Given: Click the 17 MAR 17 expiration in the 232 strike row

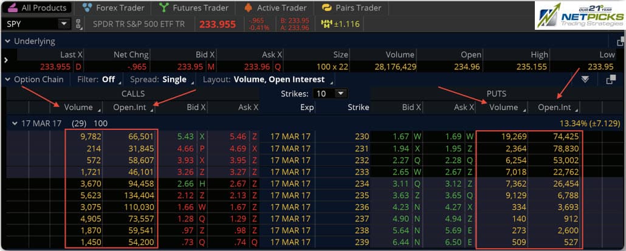Looking at the screenshot, I should tap(291, 160).
